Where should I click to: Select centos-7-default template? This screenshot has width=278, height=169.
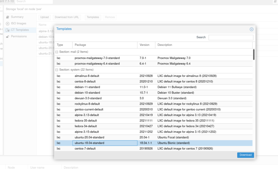[154, 149]
